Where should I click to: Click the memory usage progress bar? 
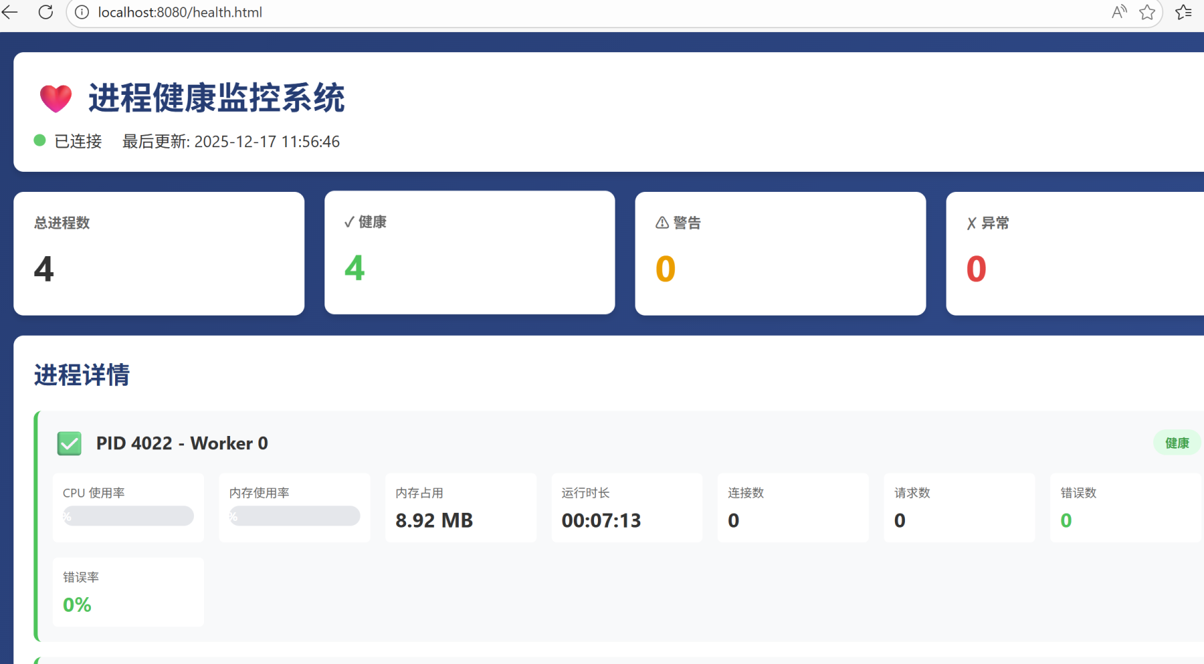pyautogui.click(x=294, y=516)
